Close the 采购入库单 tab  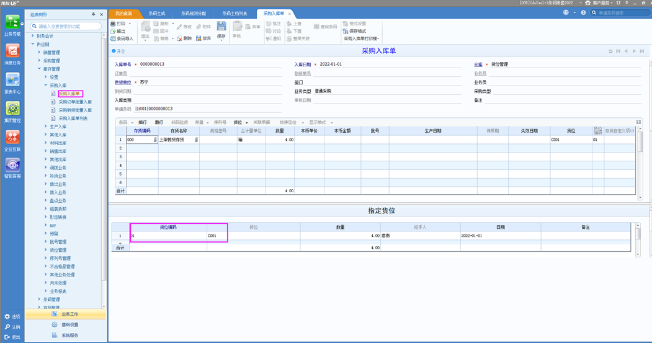tap(290, 14)
